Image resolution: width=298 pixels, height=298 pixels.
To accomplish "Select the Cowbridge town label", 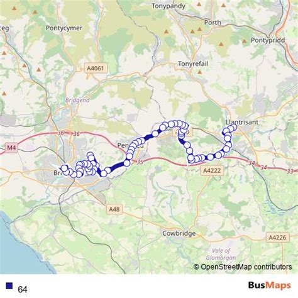I will coord(179,233).
